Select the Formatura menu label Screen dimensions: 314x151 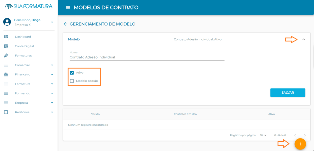23,84
